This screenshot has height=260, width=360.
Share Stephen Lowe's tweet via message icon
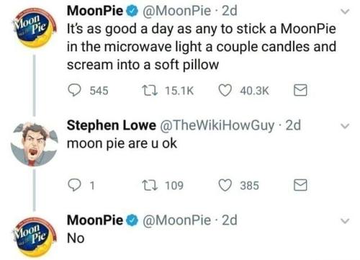[300, 185]
